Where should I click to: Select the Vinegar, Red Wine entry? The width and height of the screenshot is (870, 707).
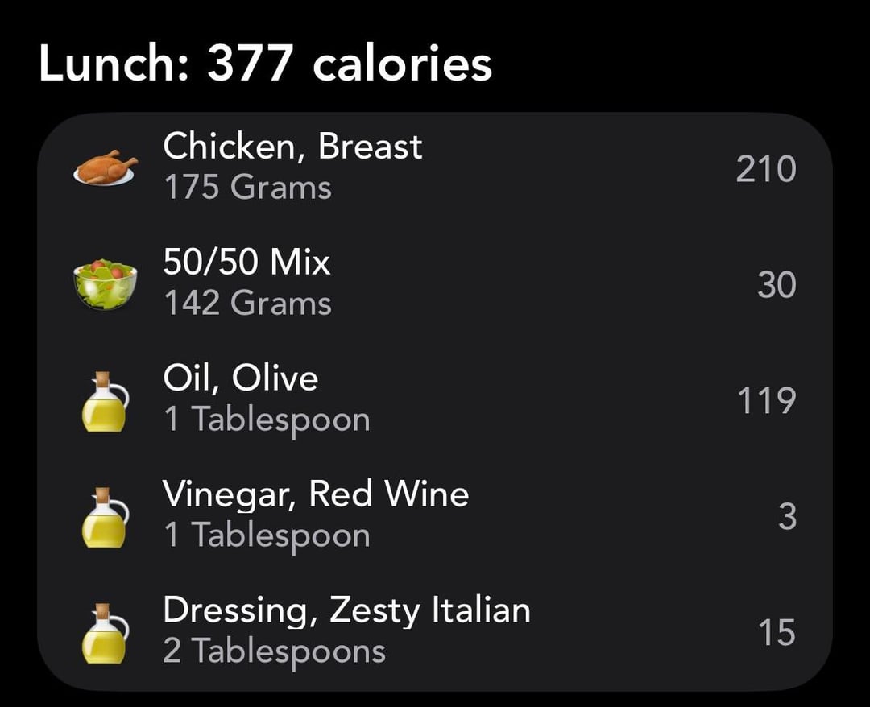(x=316, y=494)
